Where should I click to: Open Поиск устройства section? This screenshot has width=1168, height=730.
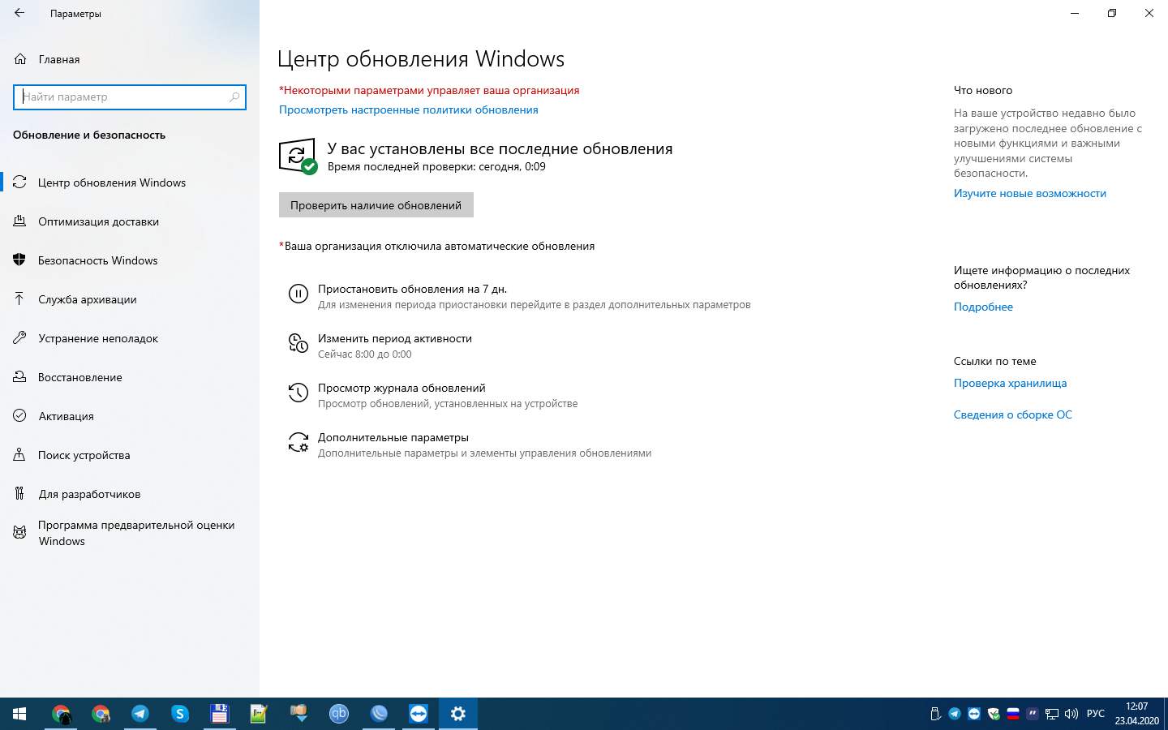130,455
